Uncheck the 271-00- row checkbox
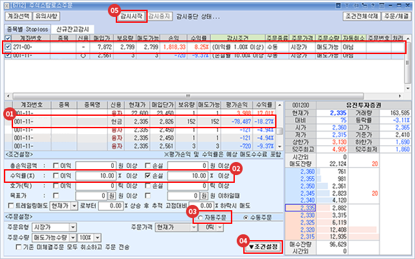 point(8,47)
